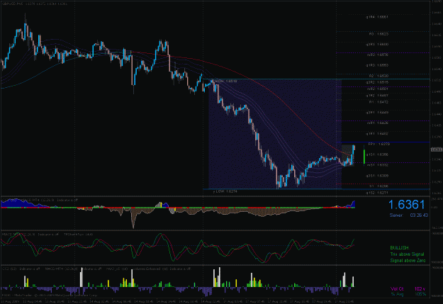Click the q1R2 level label
The width and height of the screenshot is (443, 304).
pos(377,96)
